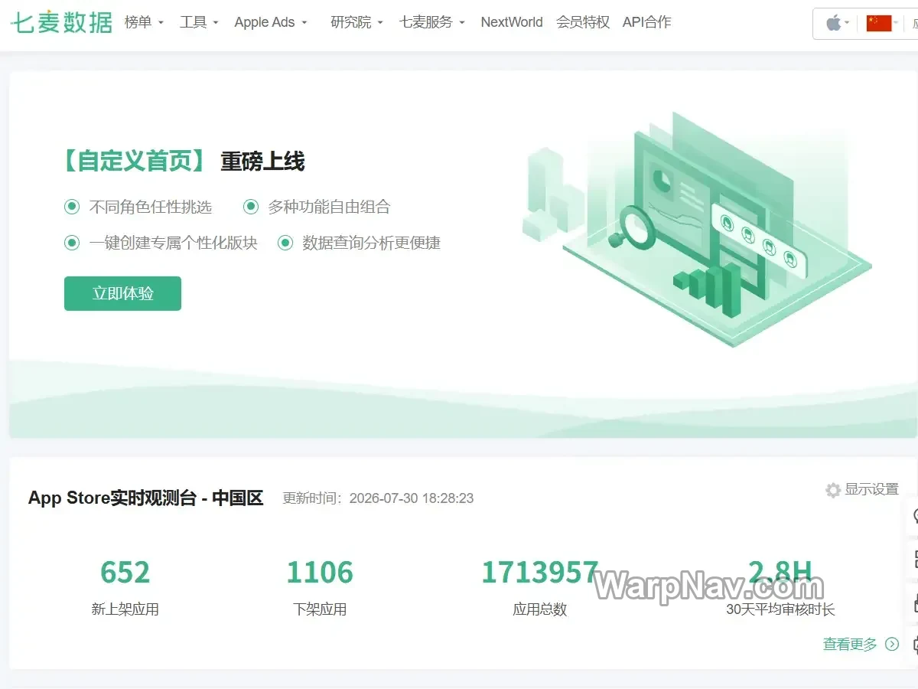
Task: Open the Apple platform selector
Action: click(x=837, y=23)
